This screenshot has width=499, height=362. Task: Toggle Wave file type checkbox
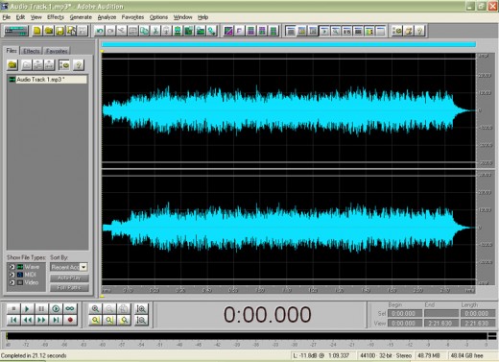click(x=12, y=267)
